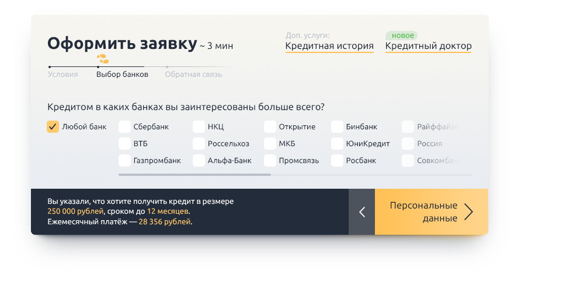The width and height of the screenshot is (584, 286).
Task: Select the Выбор банков step
Action: coord(122,75)
